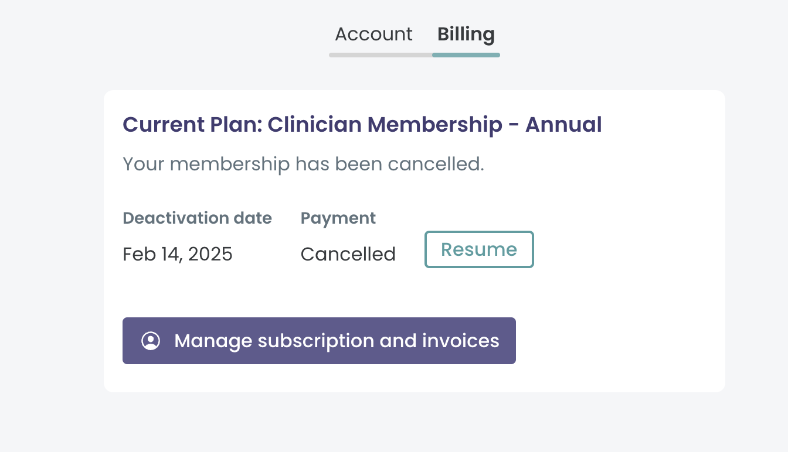Image resolution: width=788 pixels, height=452 pixels.
Task: Click the user icon in Manage subscription button
Action: click(x=151, y=341)
